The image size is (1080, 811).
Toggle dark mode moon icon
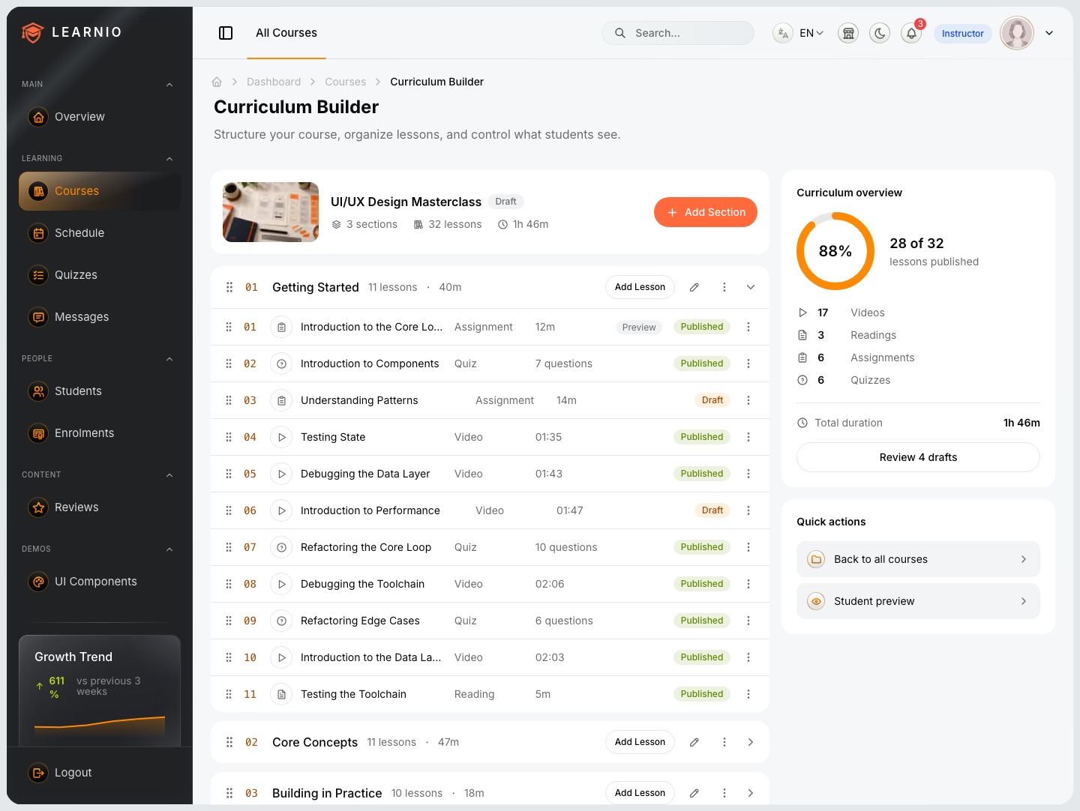click(880, 33)
